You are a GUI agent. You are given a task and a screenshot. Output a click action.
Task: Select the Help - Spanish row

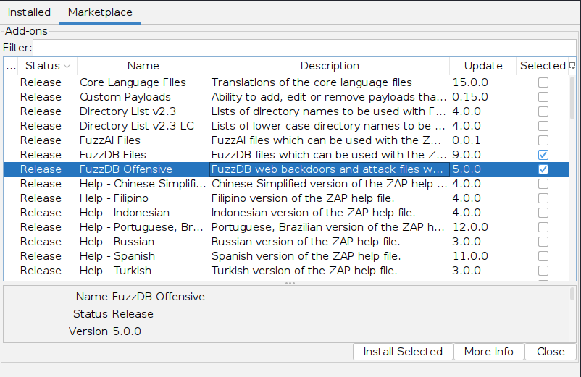click(x=286, y=256)
